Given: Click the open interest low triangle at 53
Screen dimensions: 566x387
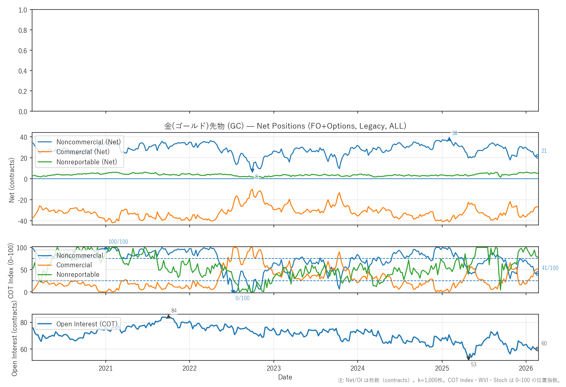Looking at the screenshot, I should pos(468,358).
